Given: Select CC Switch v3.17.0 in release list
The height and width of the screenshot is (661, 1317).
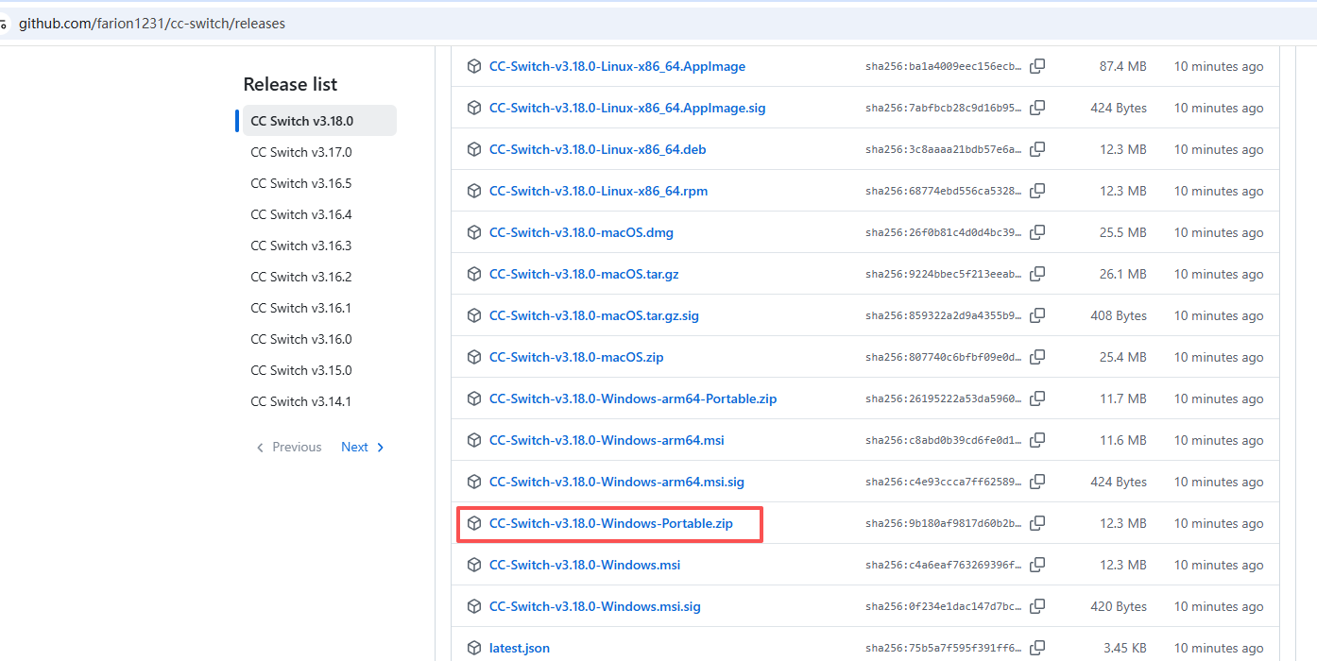Looking at the screenshot, I should coord(319,152).
